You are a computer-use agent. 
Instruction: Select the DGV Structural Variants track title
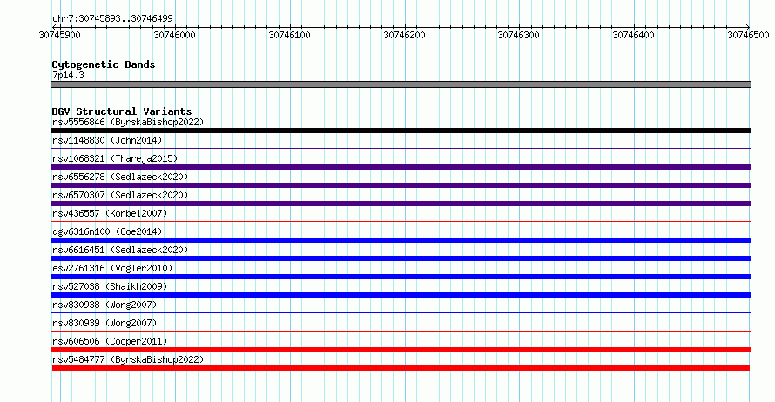point(122,111)
